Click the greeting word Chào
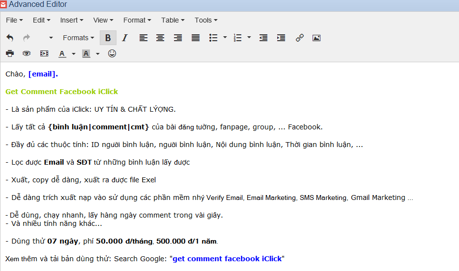The image size is (459, 271). [x=15, y=74]
